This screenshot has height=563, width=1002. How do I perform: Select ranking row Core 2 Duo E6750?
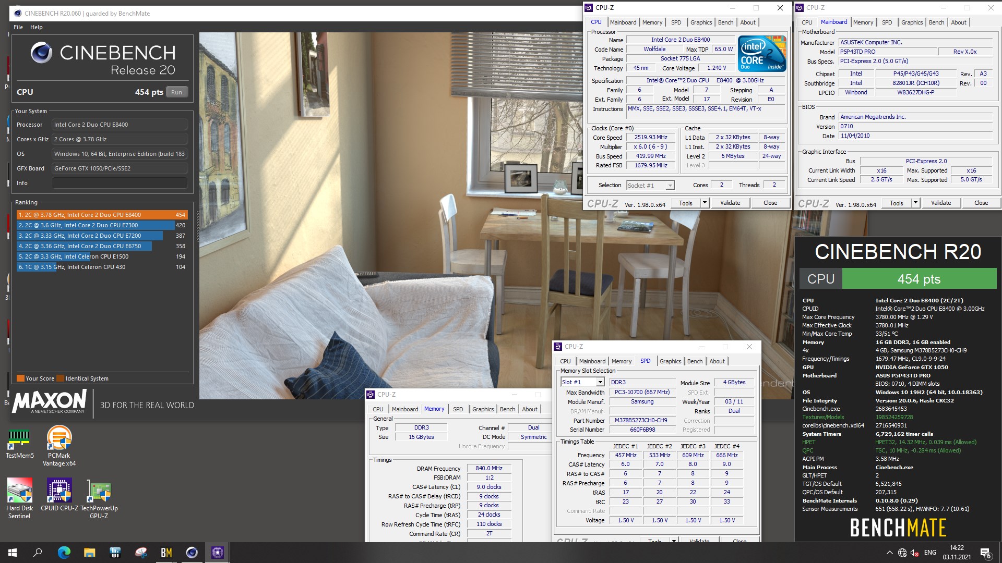tap(102, 246)
